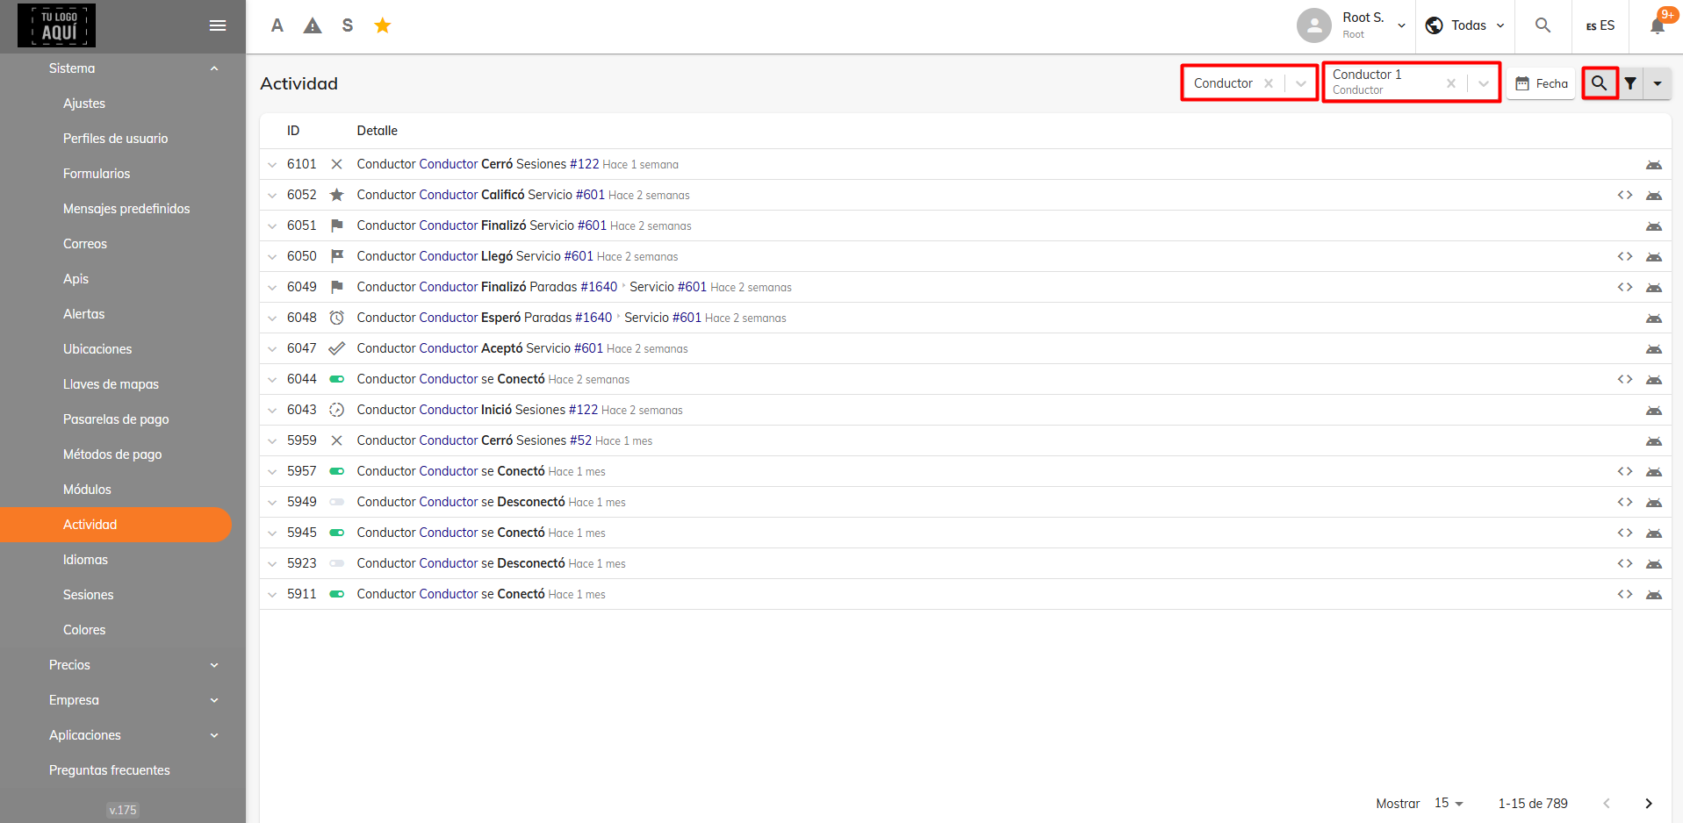
Task: Go to next page of activity
Action: [x=1649, y=804]
